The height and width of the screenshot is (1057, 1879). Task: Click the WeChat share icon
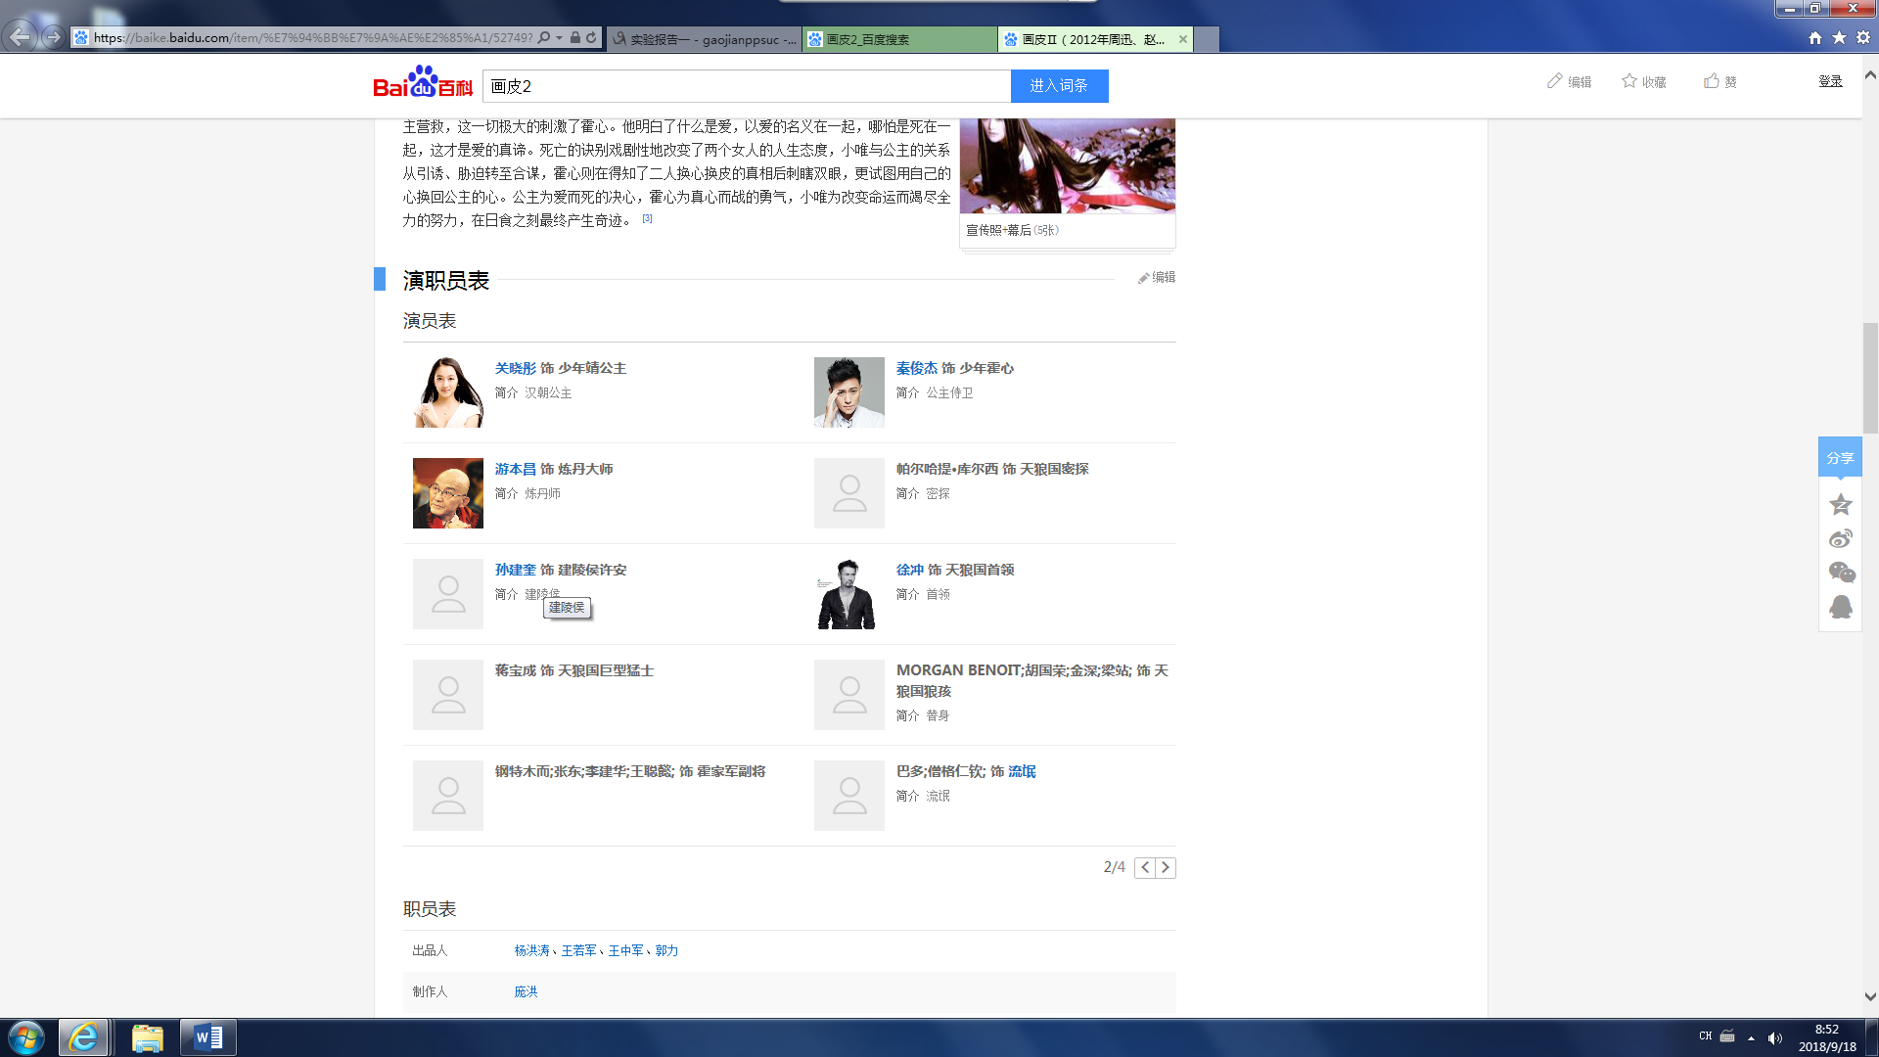(1841, 573)
